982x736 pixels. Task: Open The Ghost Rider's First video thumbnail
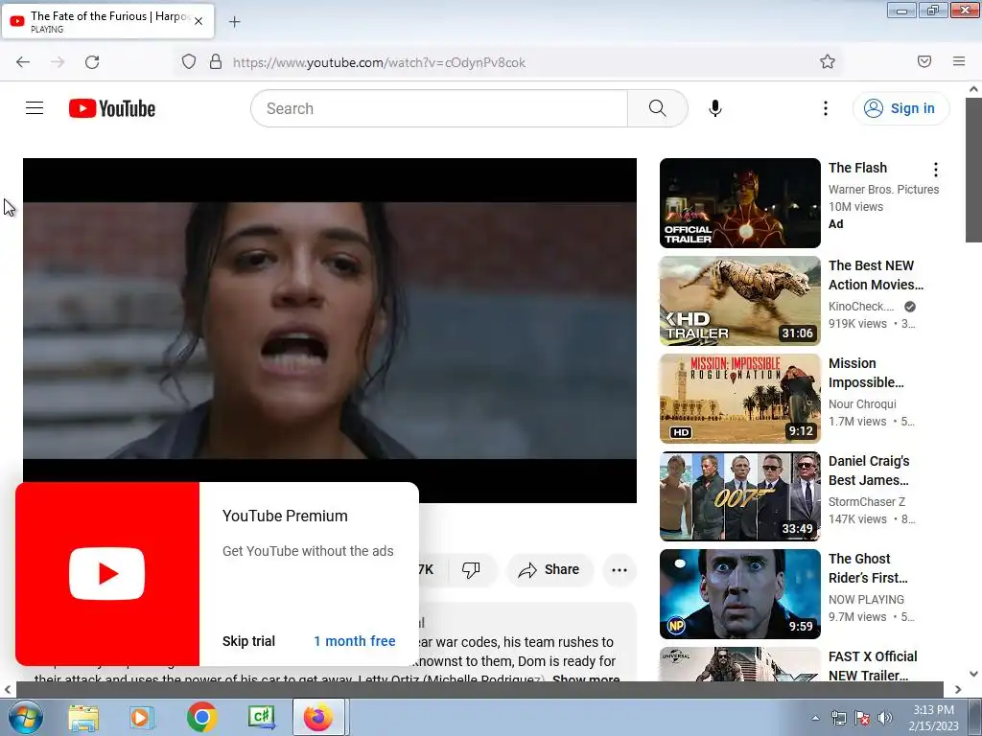tap(739, 593)
